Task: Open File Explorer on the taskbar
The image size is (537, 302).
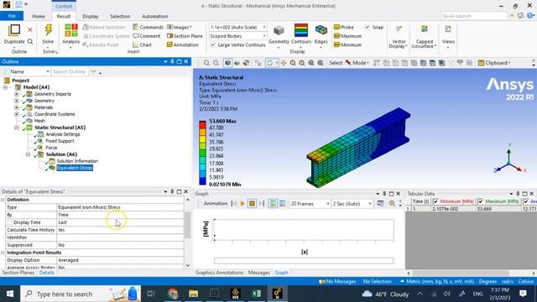Action: (x=194, y=294)
